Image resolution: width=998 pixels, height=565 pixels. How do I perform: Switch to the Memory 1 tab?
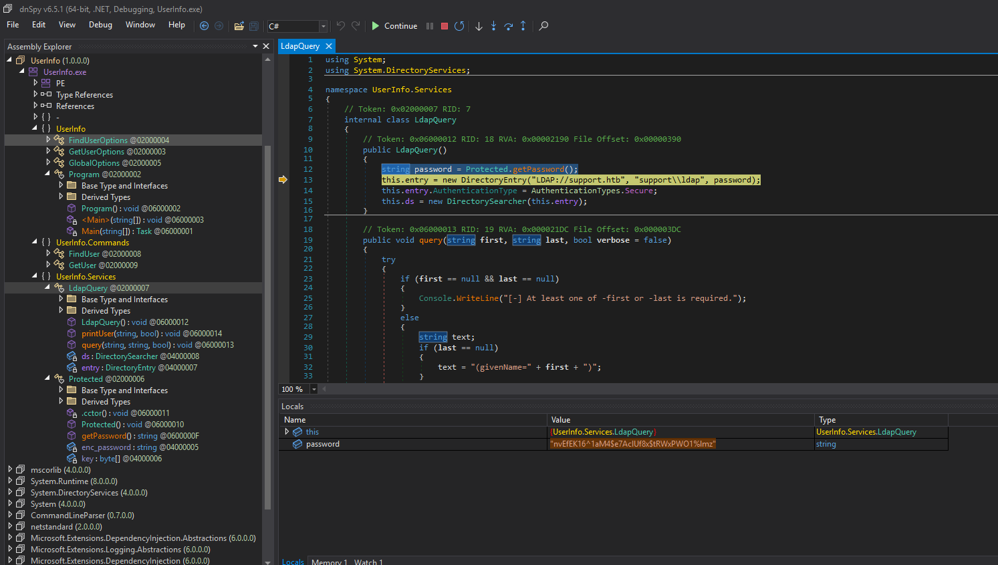(x=330, y=562)
